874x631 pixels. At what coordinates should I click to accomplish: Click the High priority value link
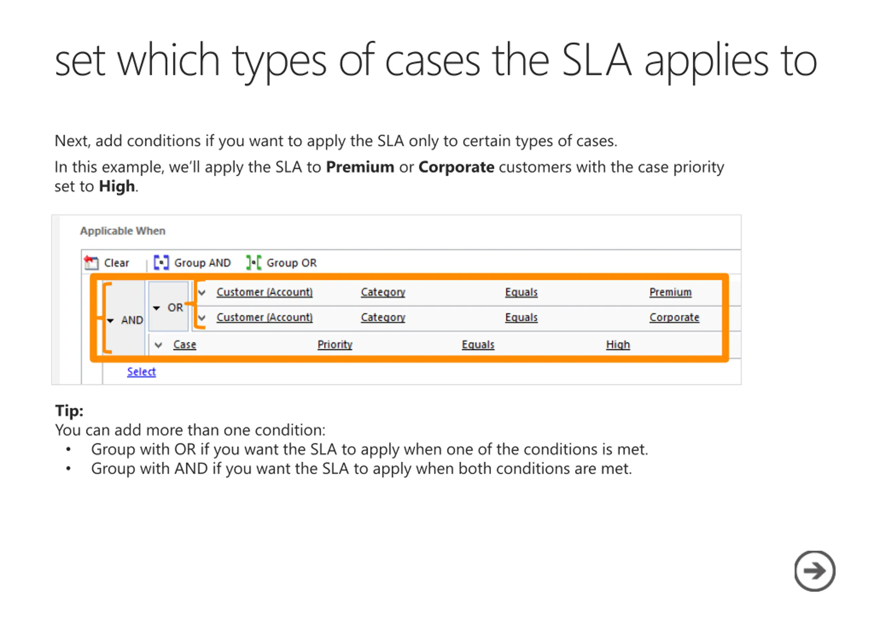tap(618, 345)
